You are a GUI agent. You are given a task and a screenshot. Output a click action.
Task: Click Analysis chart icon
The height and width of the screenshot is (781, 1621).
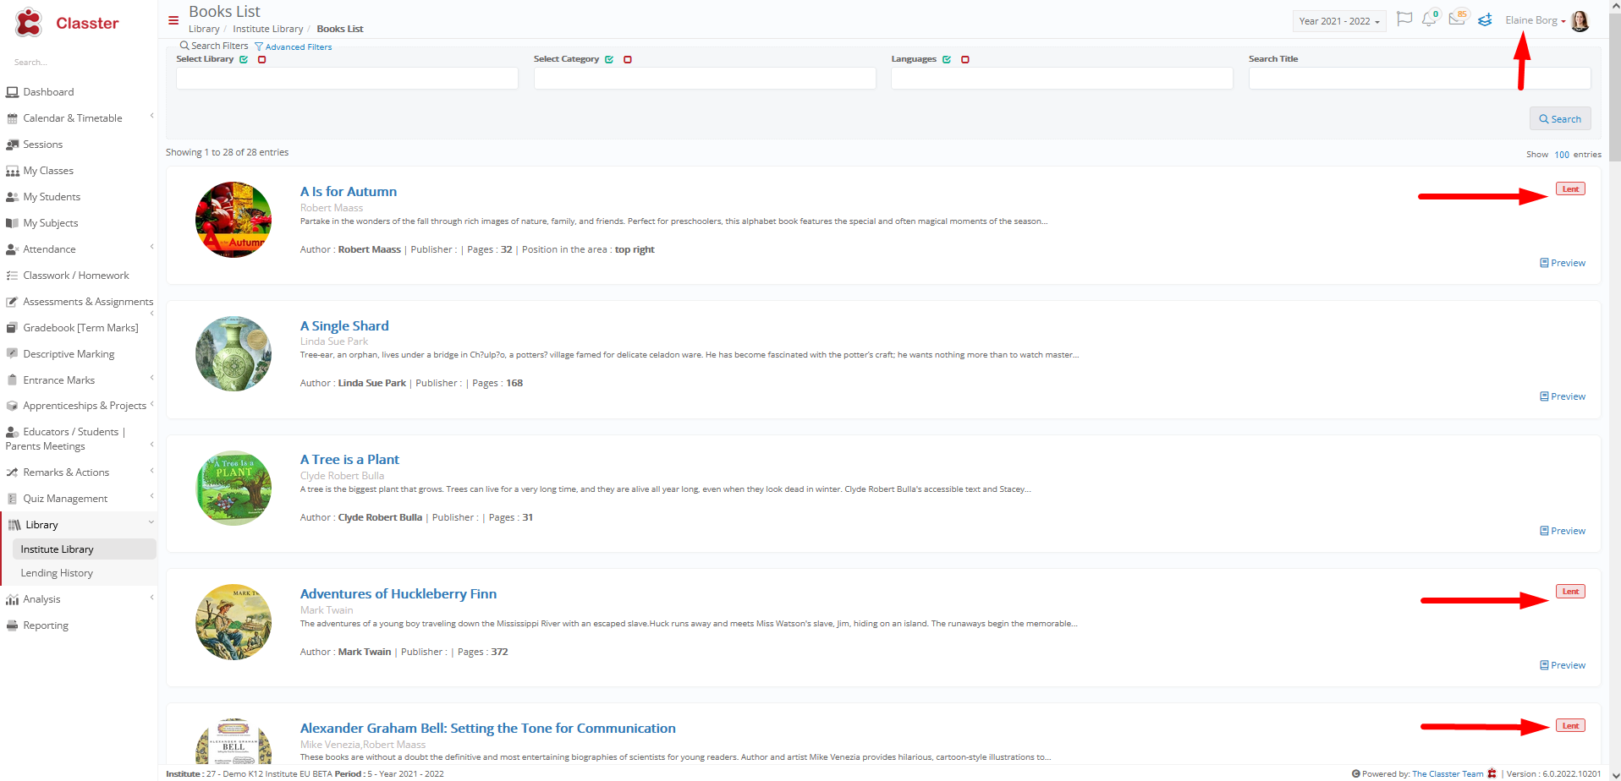(12, 599)
